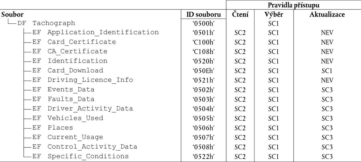Click EF Card_Certificate entry
The height and width of the screenshot is (162, 361).
74,42
